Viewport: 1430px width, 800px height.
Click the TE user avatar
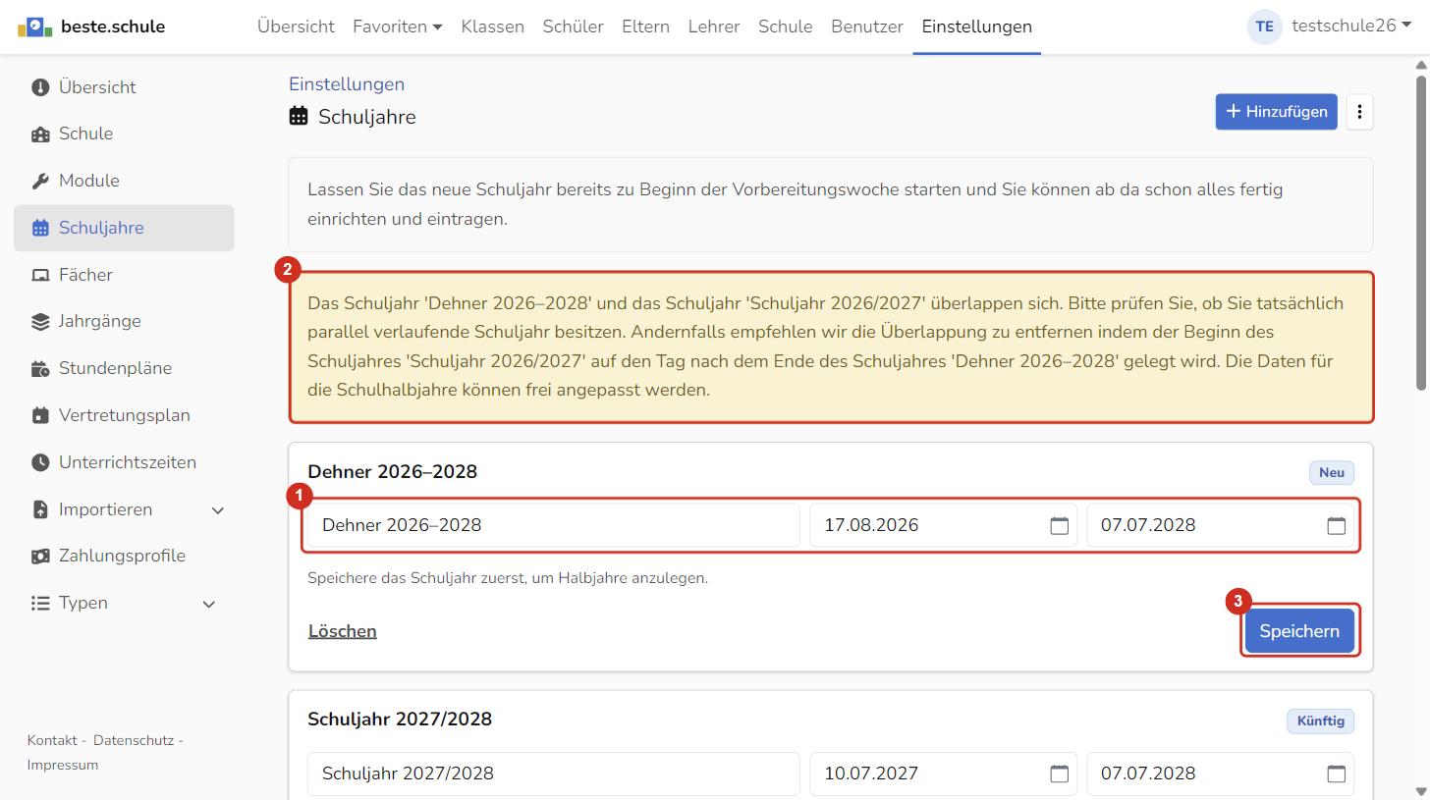[1265, 27]
